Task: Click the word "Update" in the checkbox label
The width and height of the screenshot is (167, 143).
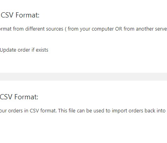Action: click(x=8, y=50)
